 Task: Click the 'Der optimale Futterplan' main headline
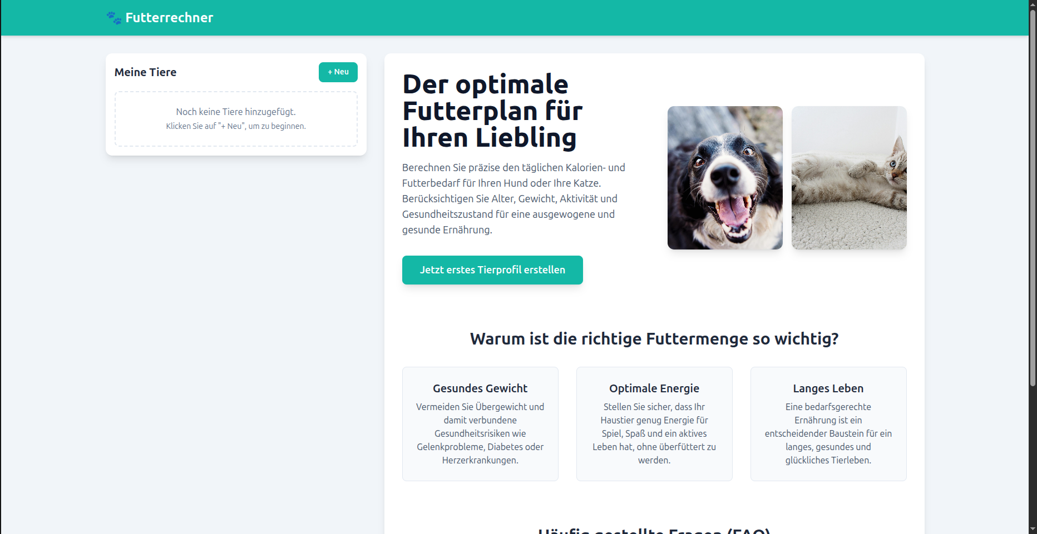pyautogui.click(x=492, y=111)
